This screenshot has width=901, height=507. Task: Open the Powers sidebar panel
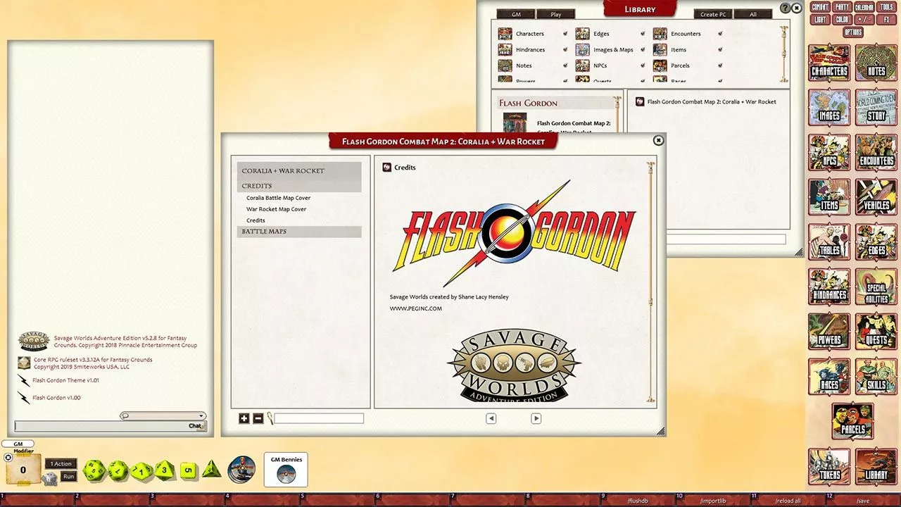tap(829, 333)
